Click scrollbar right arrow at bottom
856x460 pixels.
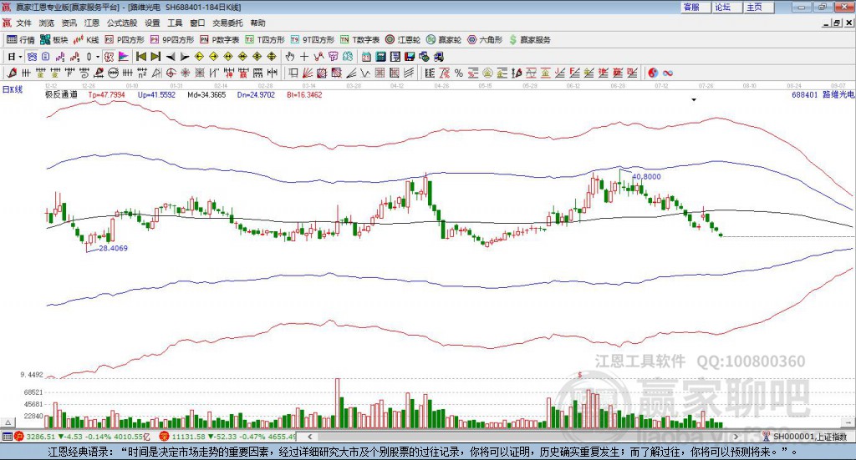point(736,437)
